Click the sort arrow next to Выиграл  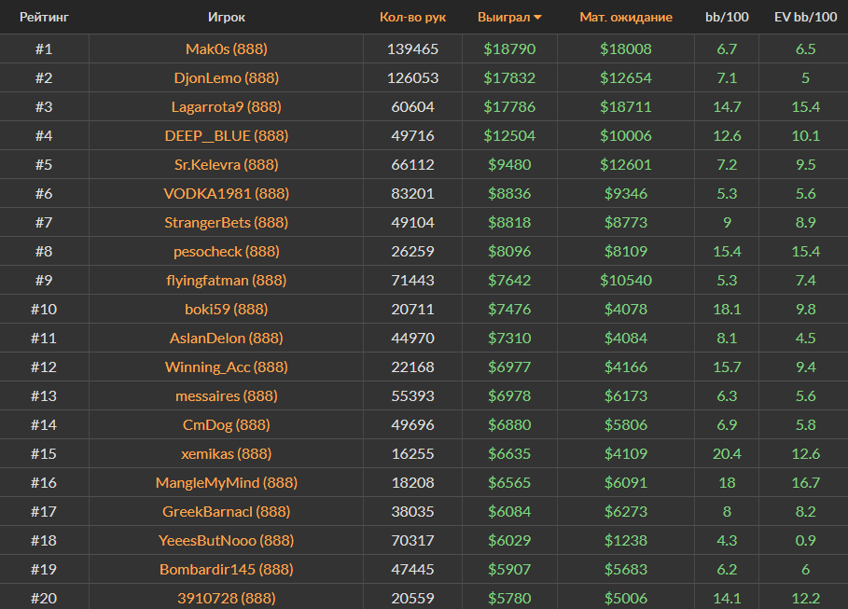pyautogui.click(x=538, y=18)
